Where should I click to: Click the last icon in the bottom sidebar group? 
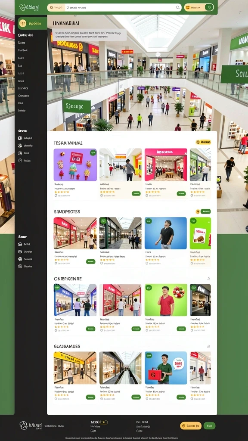[20, 266]
